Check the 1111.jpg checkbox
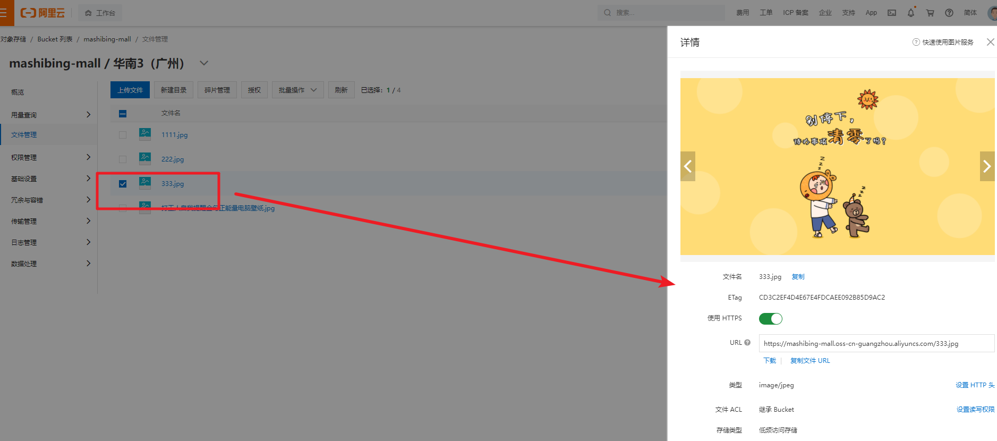This screenshot has height=441, width=997. (x=123, y=135)
